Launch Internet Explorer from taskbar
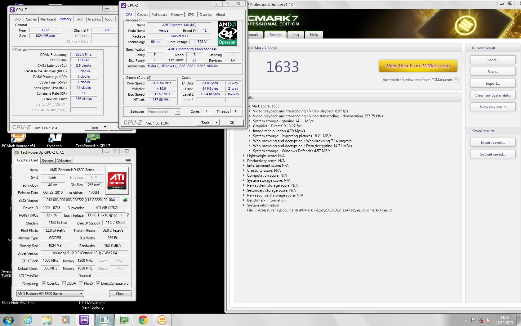This screenshot has height=326, width=521. click(28, 320)
